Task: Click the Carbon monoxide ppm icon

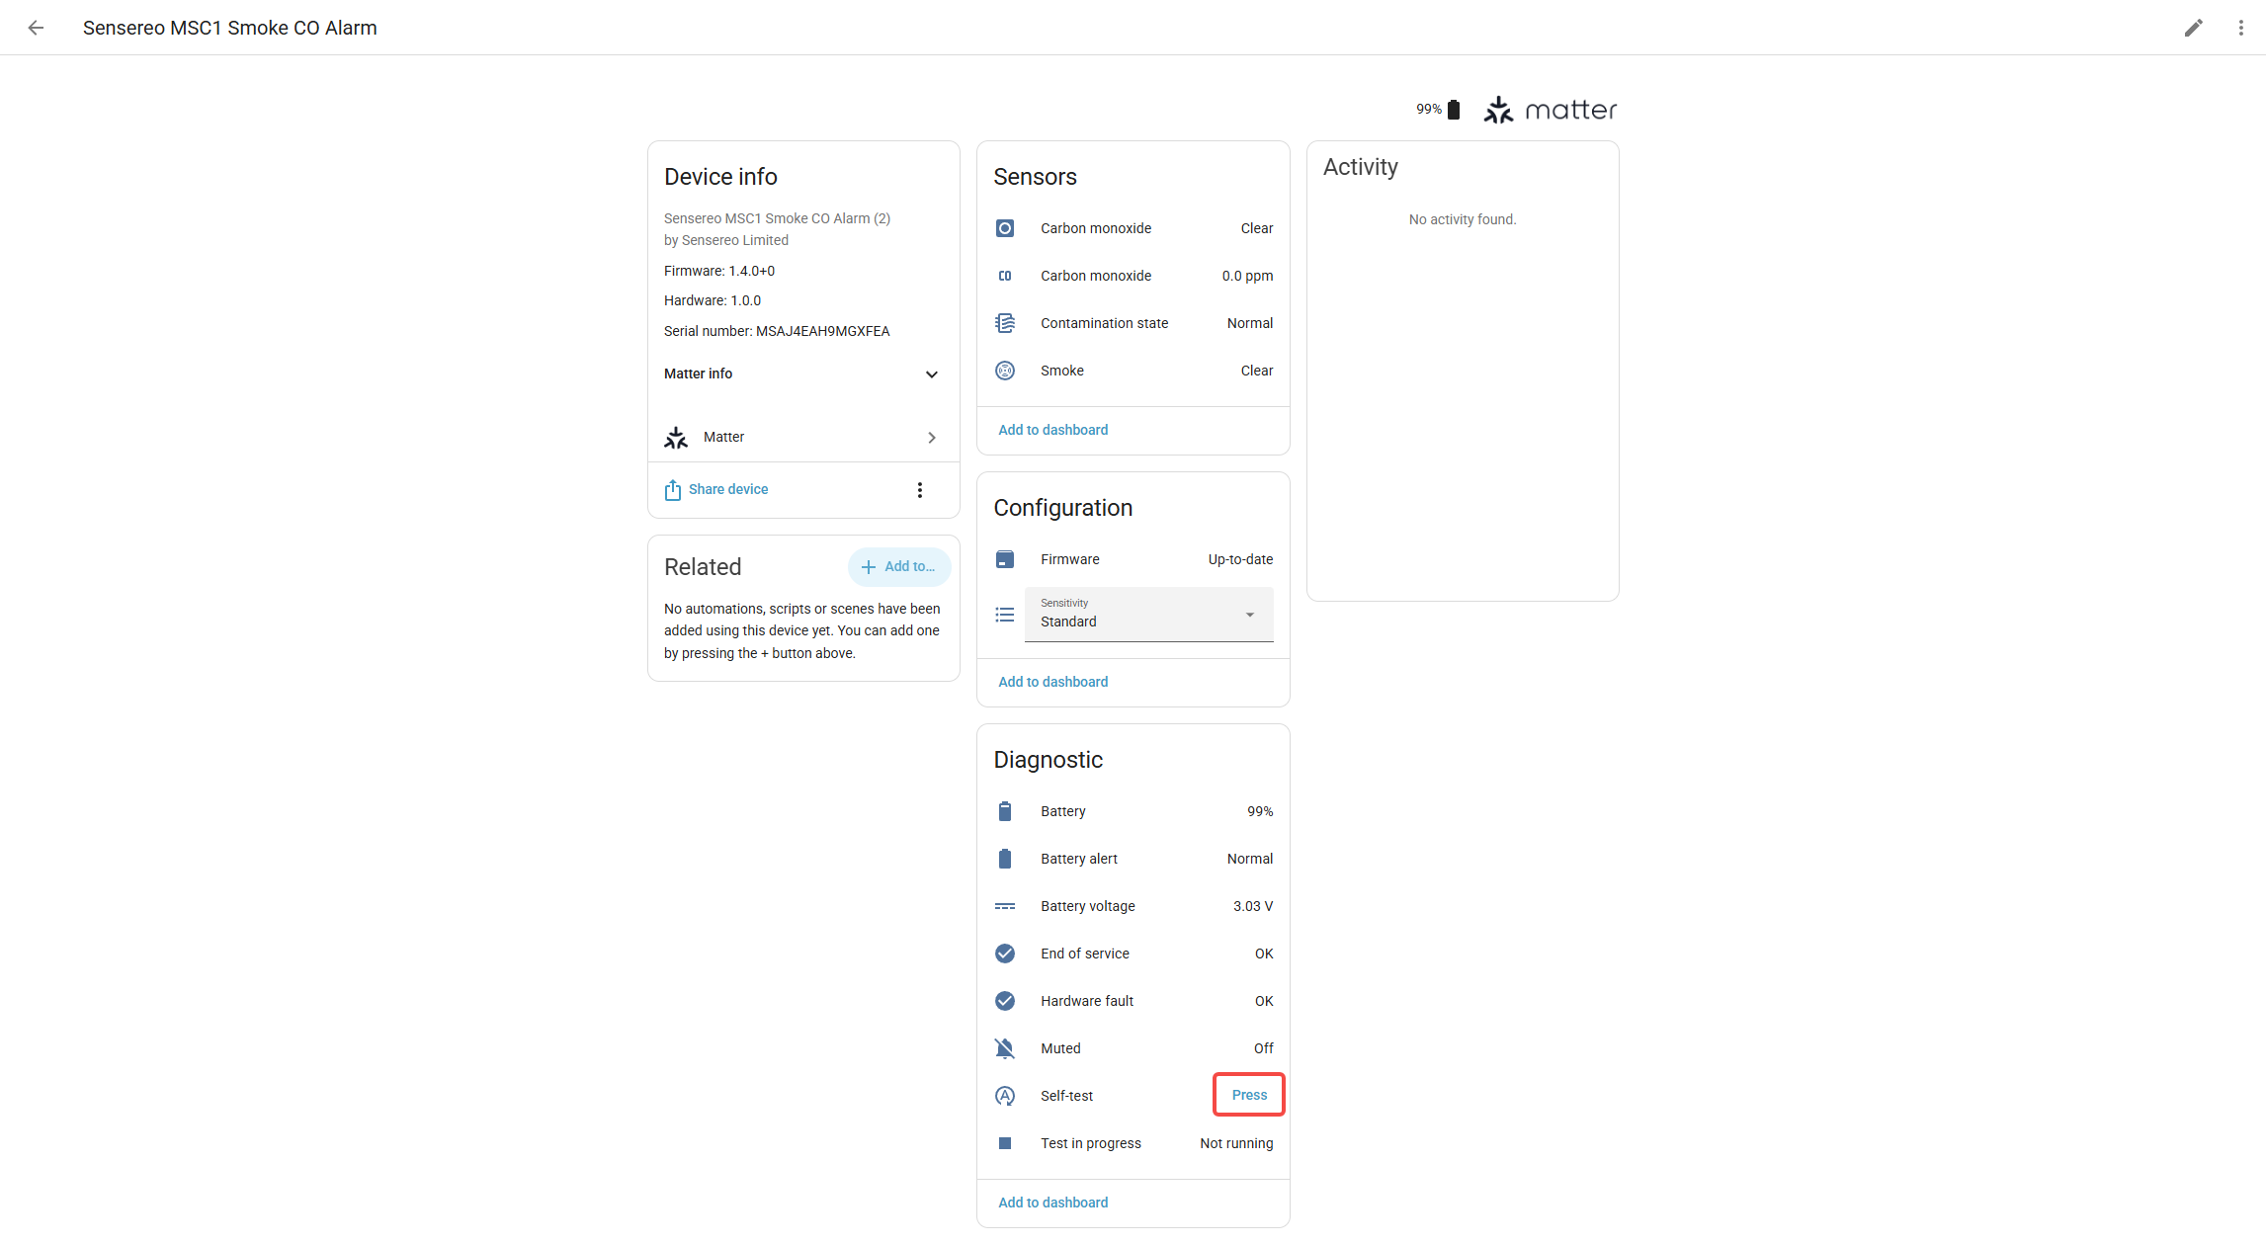Action: pos(1005,276)
